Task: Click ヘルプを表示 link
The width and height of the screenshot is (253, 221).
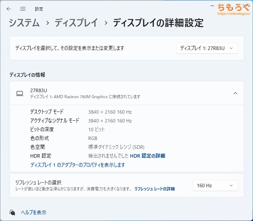Action: pyautogui.click(x=34, y=213)
